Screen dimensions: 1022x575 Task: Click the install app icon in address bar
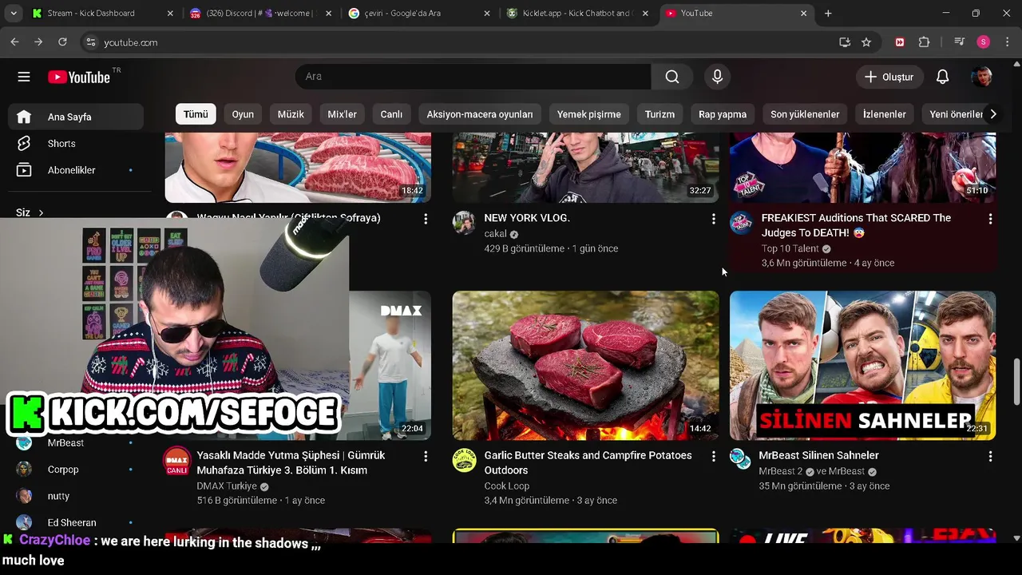click(845, 42)
